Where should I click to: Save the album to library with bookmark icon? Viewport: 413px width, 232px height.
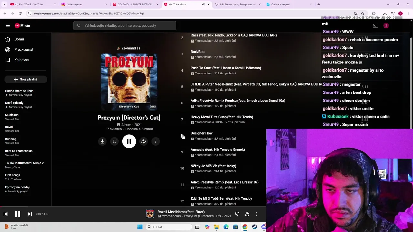114,141
